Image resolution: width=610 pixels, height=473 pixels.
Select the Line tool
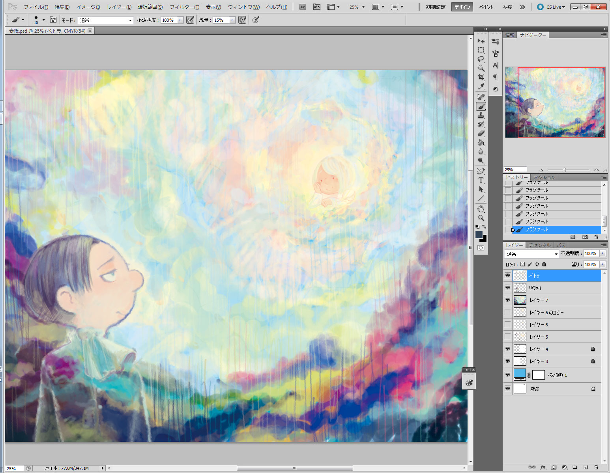coord(481,198)
